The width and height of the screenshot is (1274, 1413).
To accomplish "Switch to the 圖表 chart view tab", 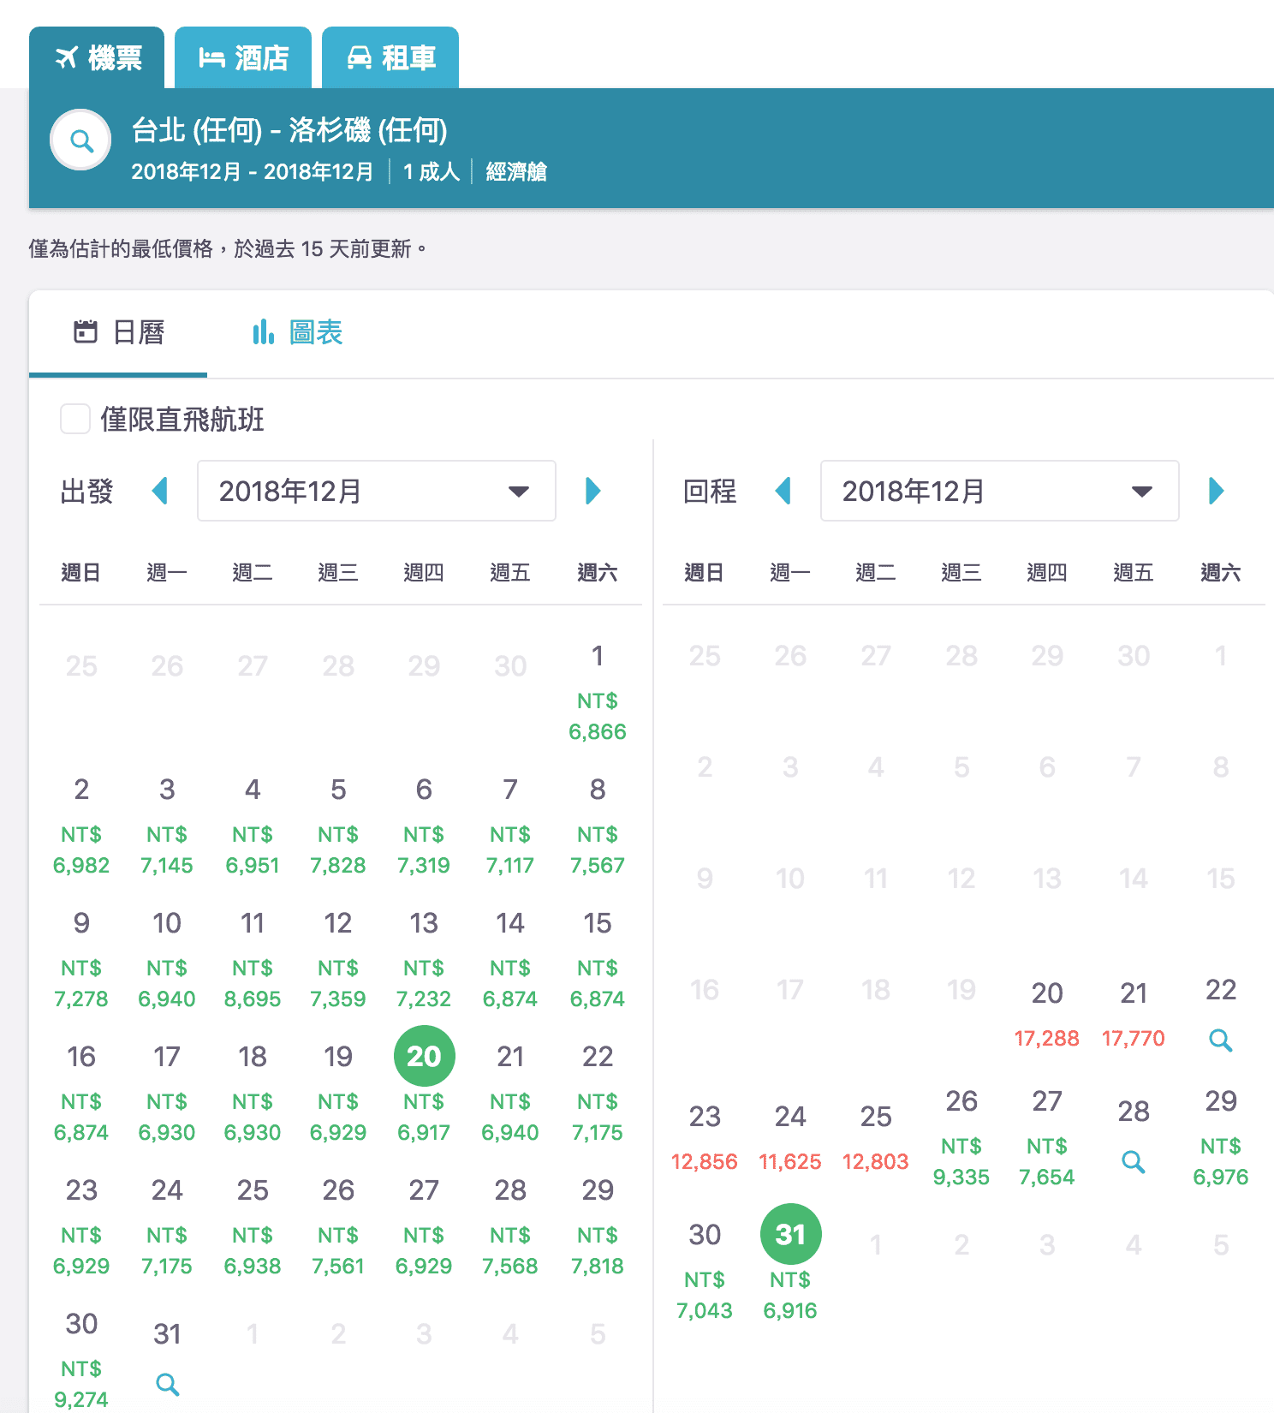I will point(297,332).
